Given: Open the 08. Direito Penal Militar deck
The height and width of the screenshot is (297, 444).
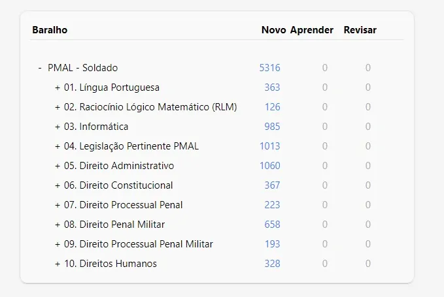Looking at the screenshot, I should pos(114,225).
